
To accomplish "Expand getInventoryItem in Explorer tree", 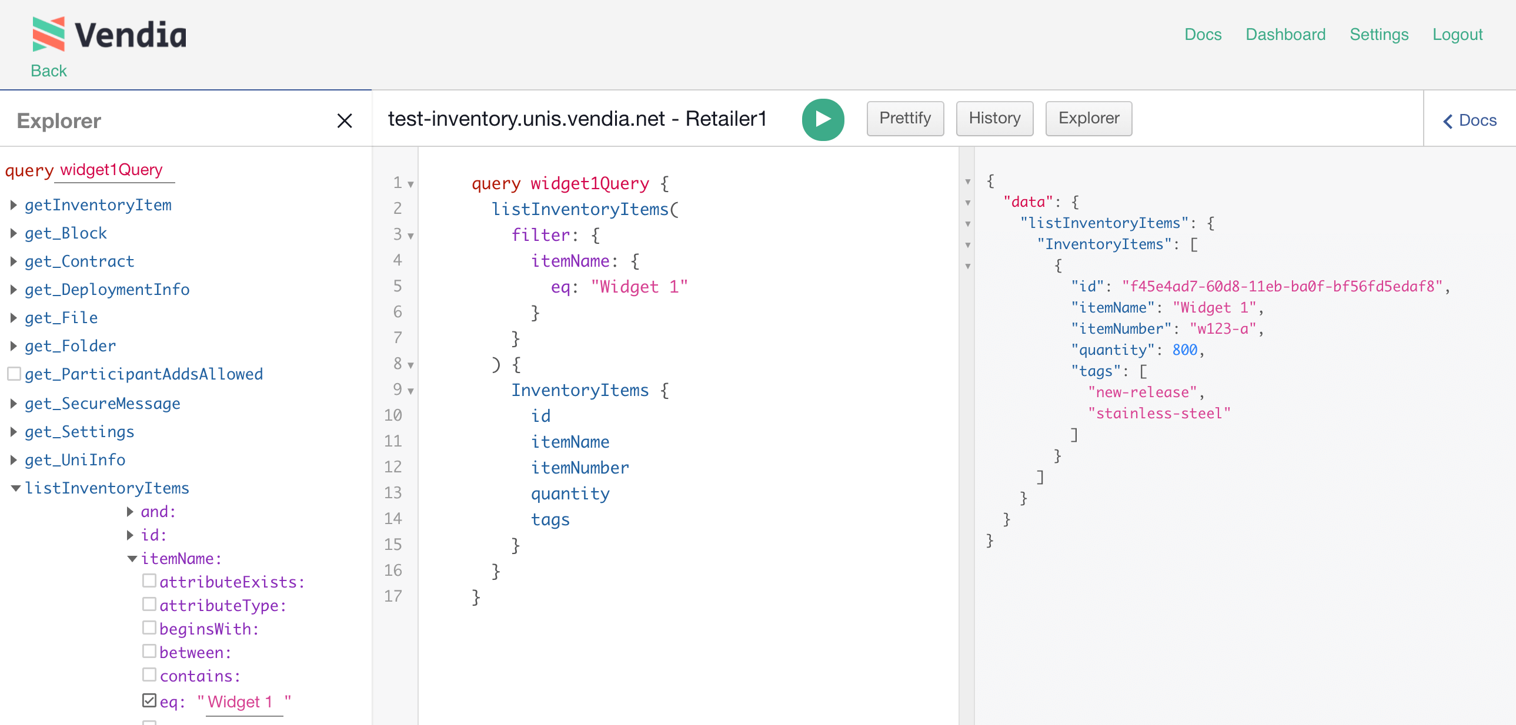I will 14,205.
